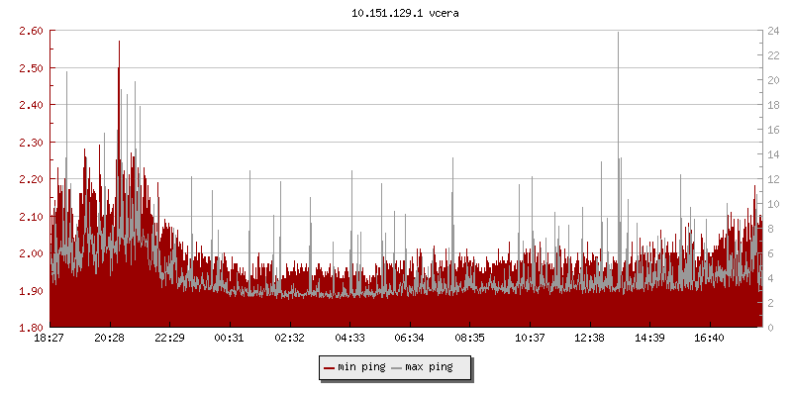Screen dimensions: 792x396
Task: Pick the 00:31 time axis label
Action: tap(230, 338)
